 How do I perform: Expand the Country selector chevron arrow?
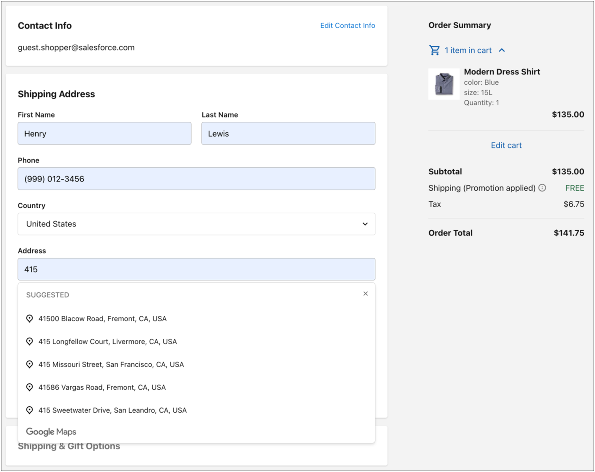[x=365, y=224]
